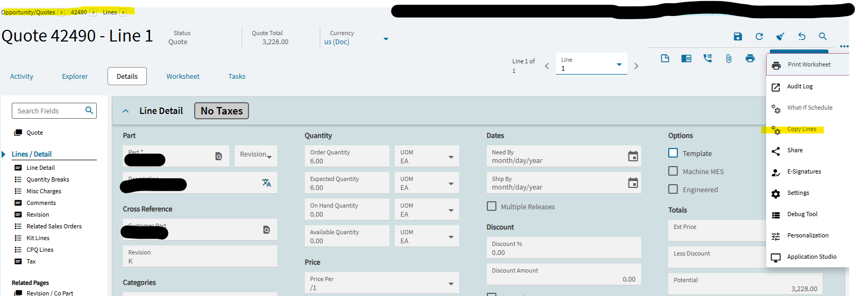855x296 pixels.
Task: Choose Print Worksheet from the menu
Action: tap(809, 64)
